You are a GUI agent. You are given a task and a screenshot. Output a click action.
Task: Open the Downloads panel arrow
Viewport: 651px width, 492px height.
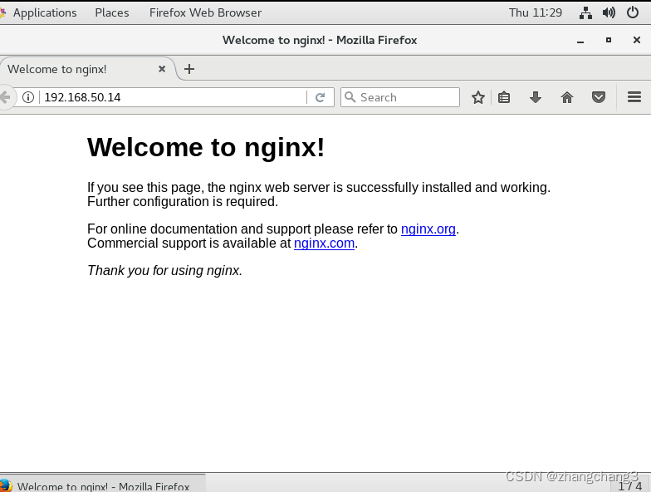pyautogui.click(x=535, y=97)
